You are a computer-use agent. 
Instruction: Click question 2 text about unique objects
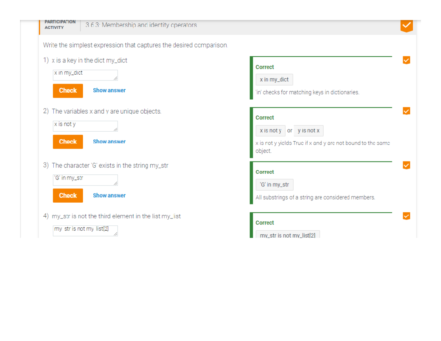pyautogui.click(x=107, y=111)
